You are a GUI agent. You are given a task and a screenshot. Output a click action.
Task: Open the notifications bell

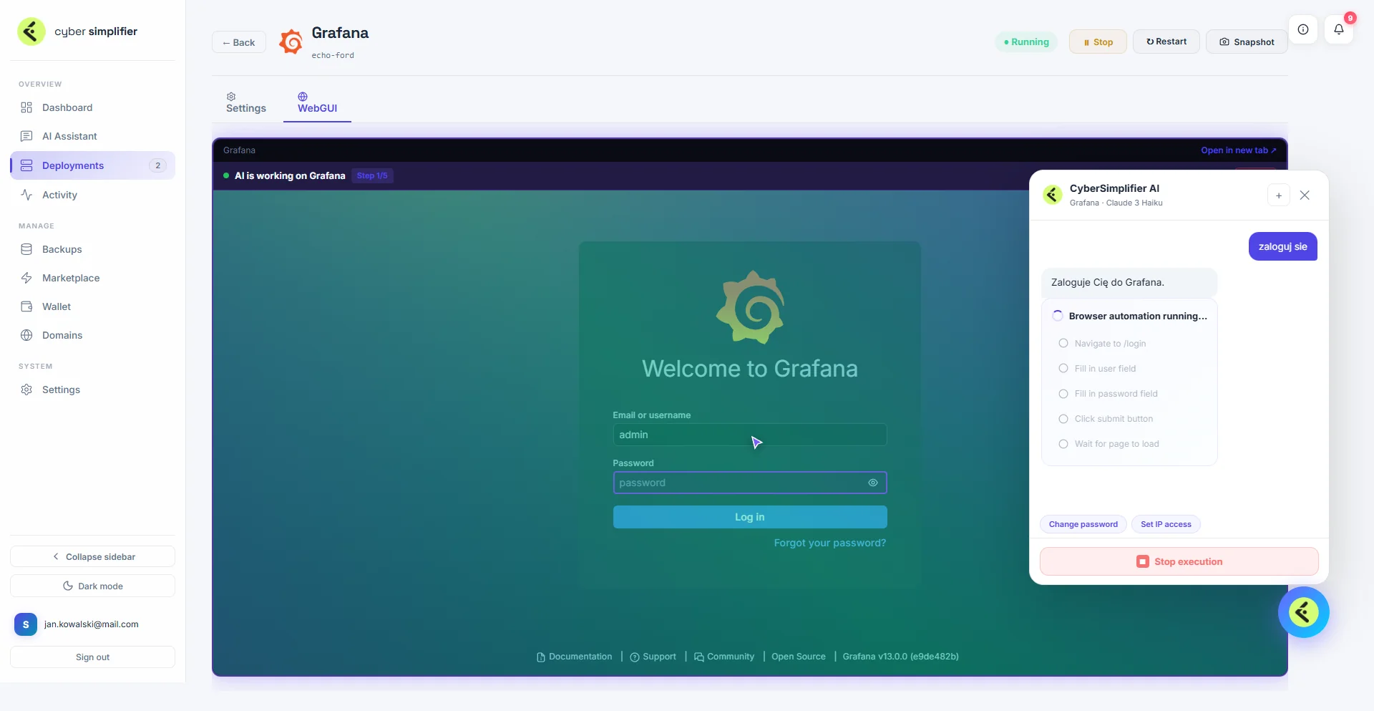(x=1339, y=29)
